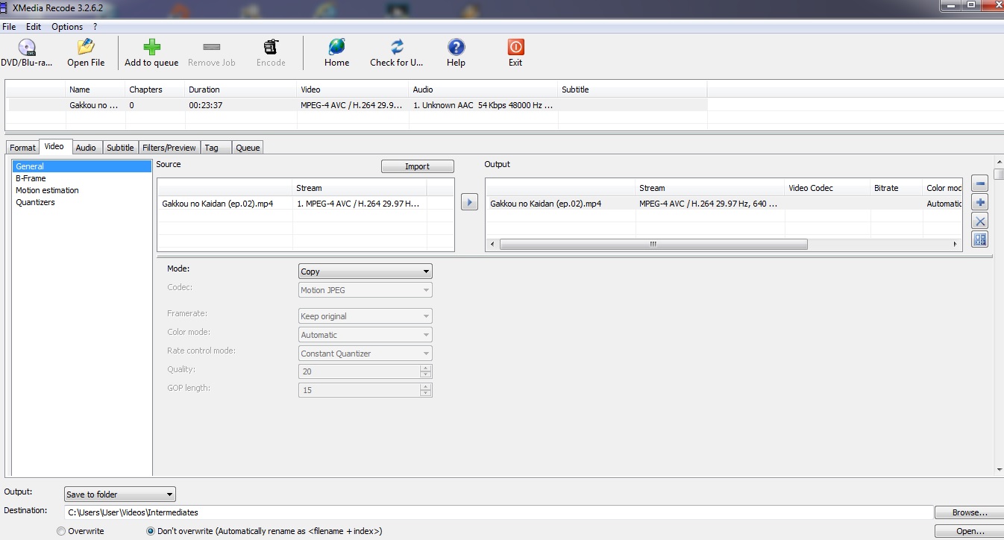Select B-Frame in the settings list

(81, 178)
